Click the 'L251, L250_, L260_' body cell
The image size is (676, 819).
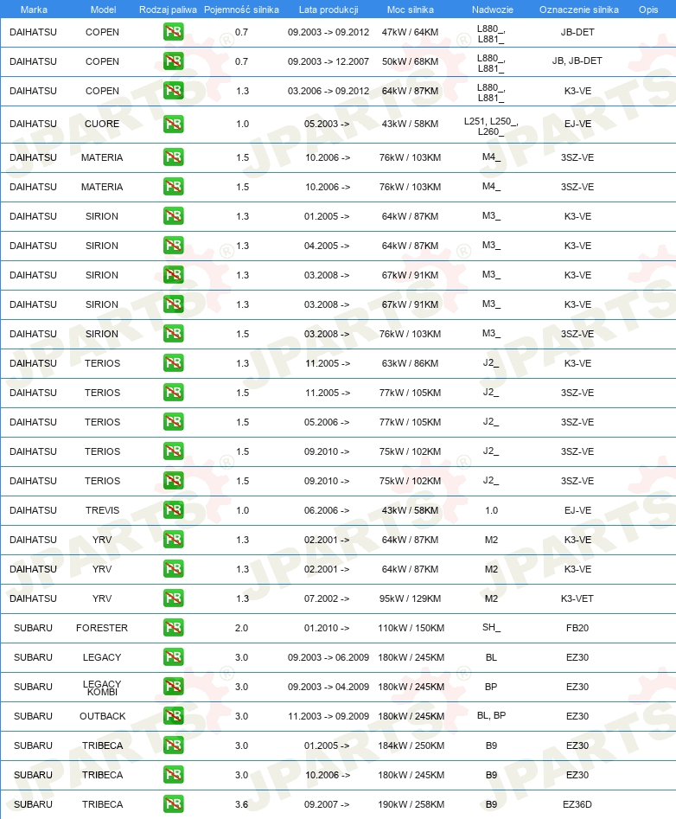point(491,126)
